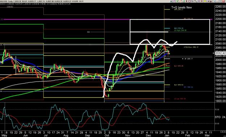Click the Nov month label on time axis
The image size is (226, 137).
coord(128,136)
